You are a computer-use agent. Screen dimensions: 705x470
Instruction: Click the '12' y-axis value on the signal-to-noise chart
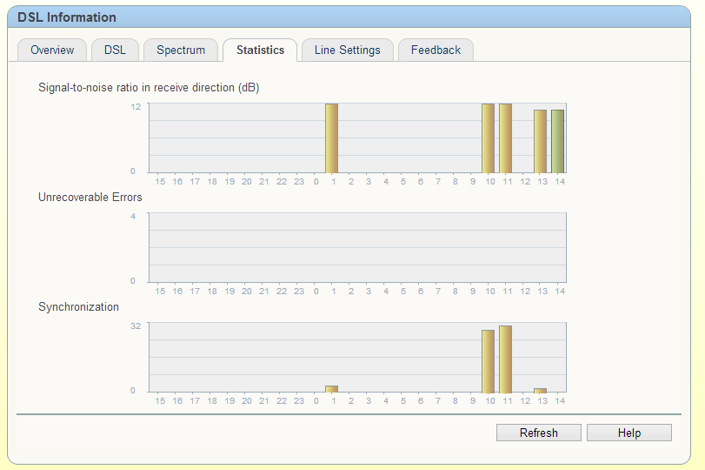(136, 107)
